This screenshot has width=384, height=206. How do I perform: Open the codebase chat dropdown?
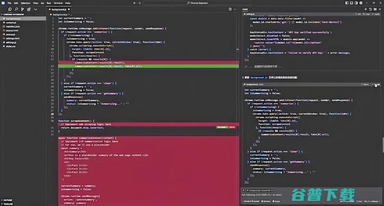372,201
